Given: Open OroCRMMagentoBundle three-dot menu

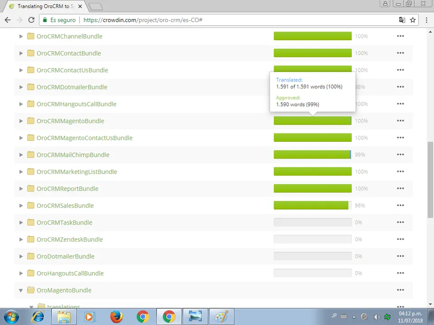Looking at the screenshot, I should click(x=400, y=121).
